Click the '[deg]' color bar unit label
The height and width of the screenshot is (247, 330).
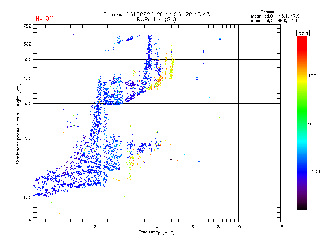(303, 33)
